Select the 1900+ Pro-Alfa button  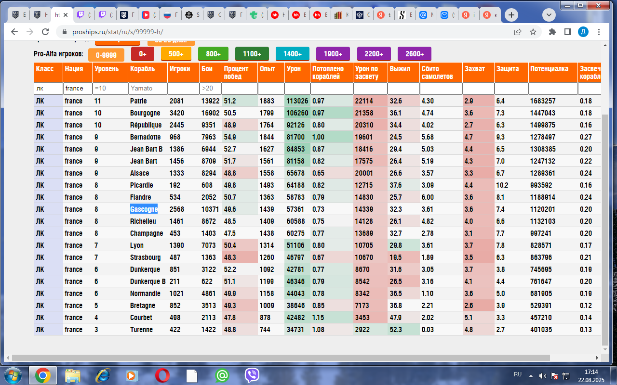pyautogui.click(x=333, y=54)
